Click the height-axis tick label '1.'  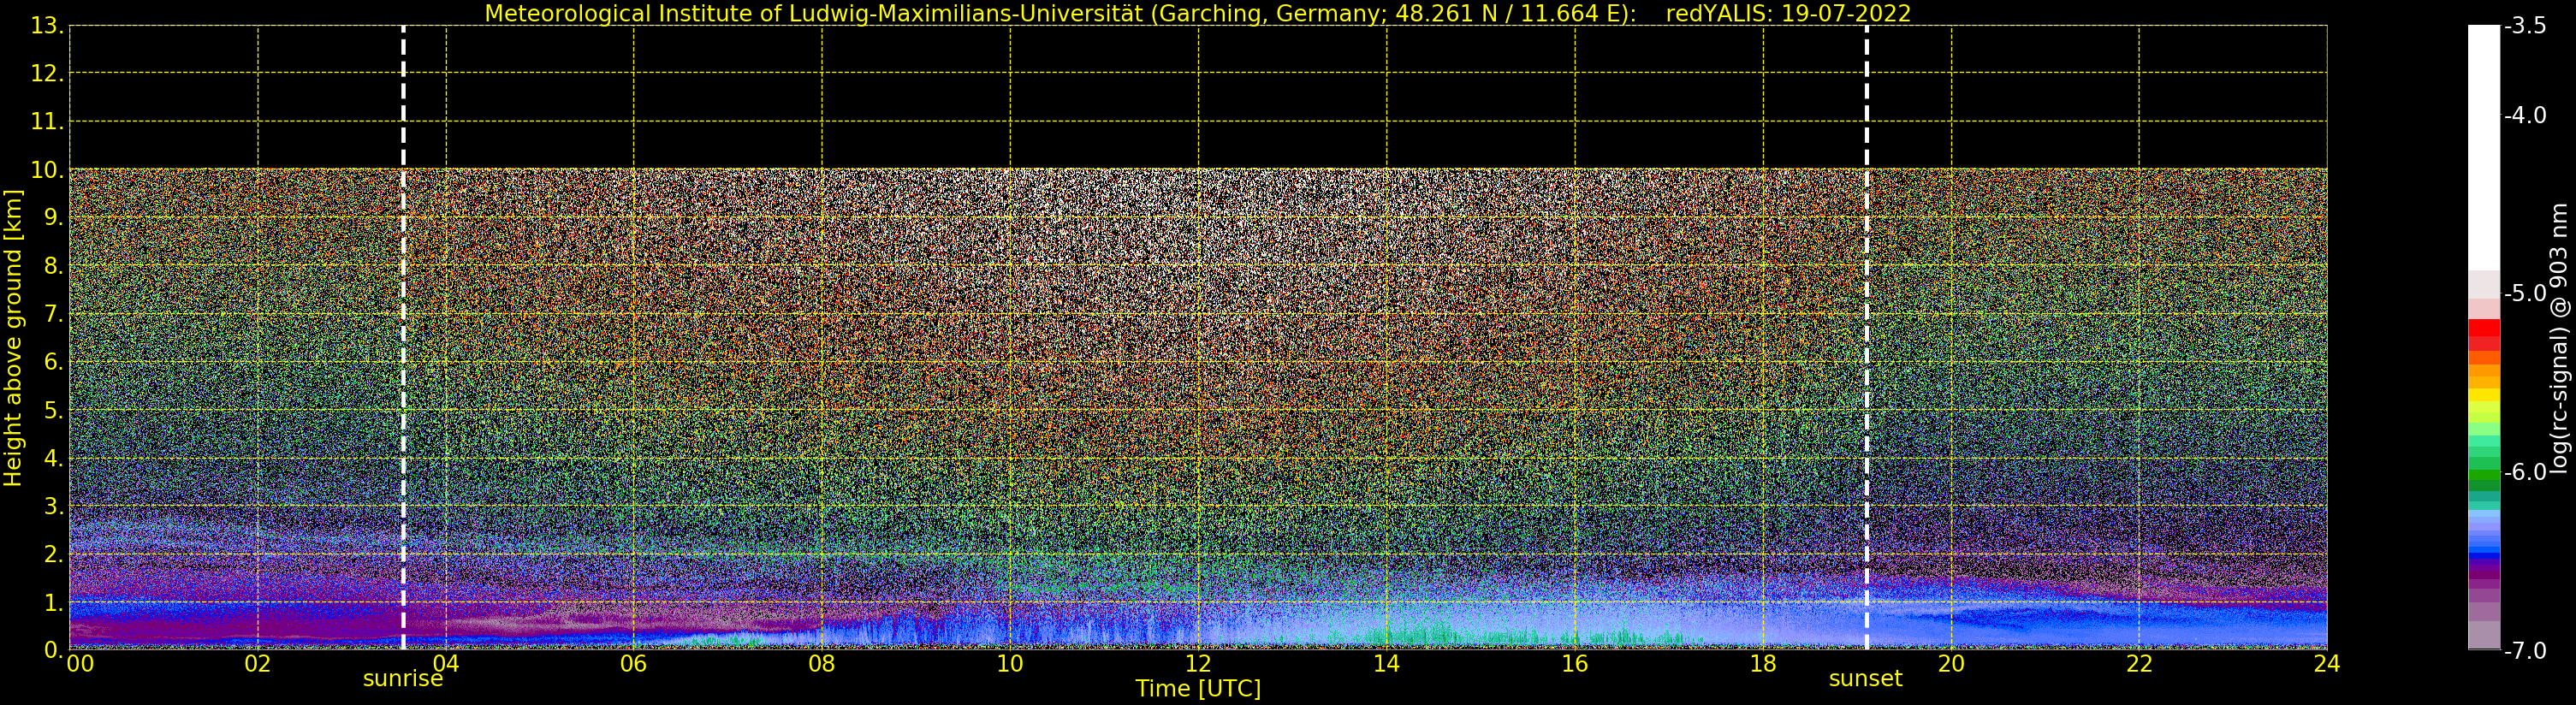pos(53,603)
